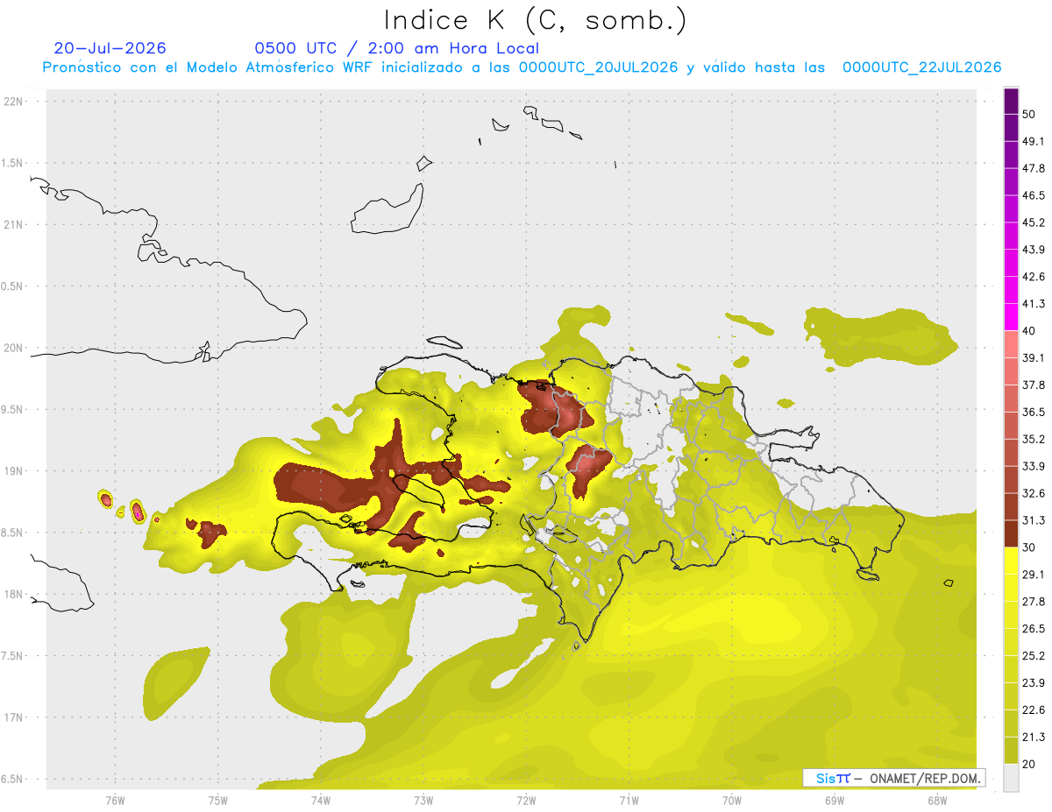Click "0500 UTC / 2:00 am Hora Local" text
The height and width of the screenshot is (812, 1052).
tap(396, 48)
